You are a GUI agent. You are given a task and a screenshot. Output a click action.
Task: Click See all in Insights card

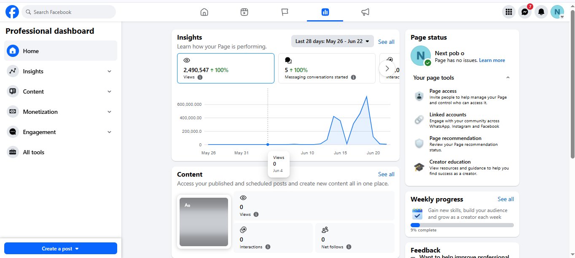coord(386,42)
